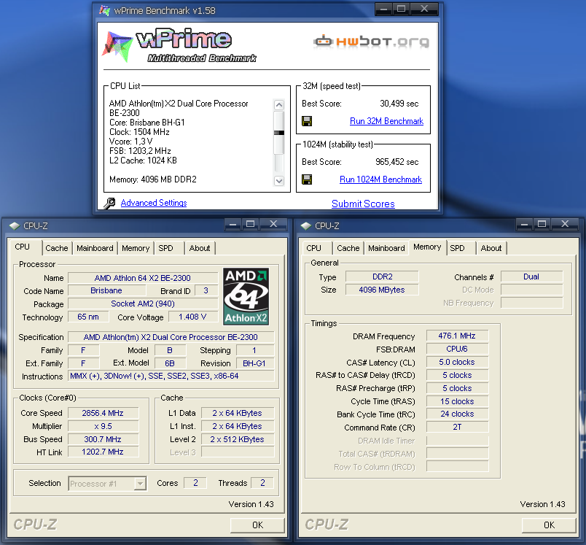Select CPU tab in left CPU-Z window

click(23, 247)
